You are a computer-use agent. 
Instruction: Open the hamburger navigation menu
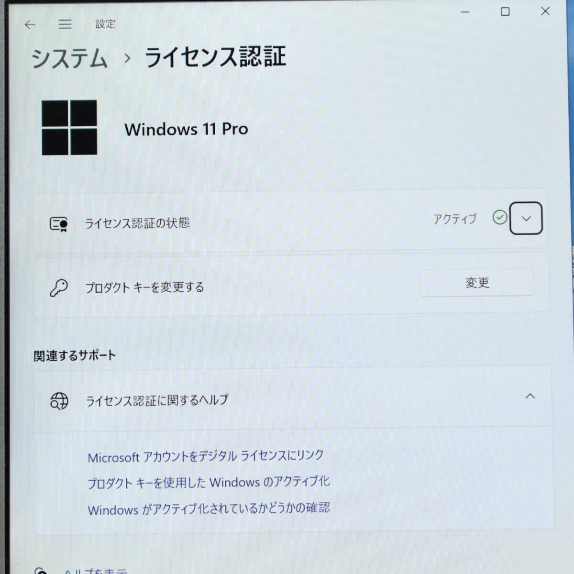[65, 24]
